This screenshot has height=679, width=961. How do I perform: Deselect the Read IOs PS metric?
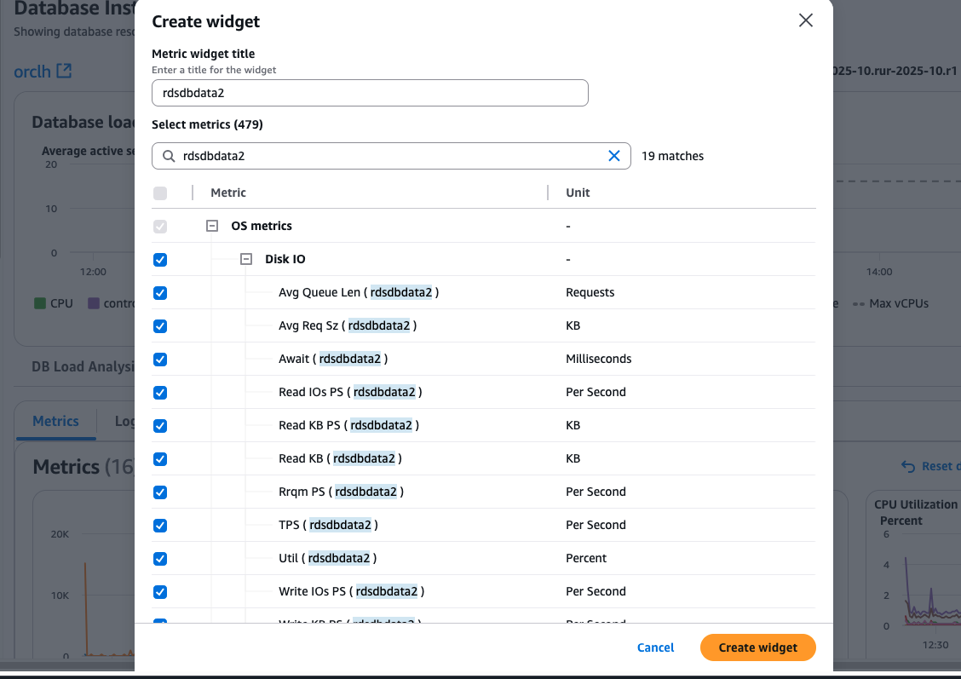click(160, 393)
